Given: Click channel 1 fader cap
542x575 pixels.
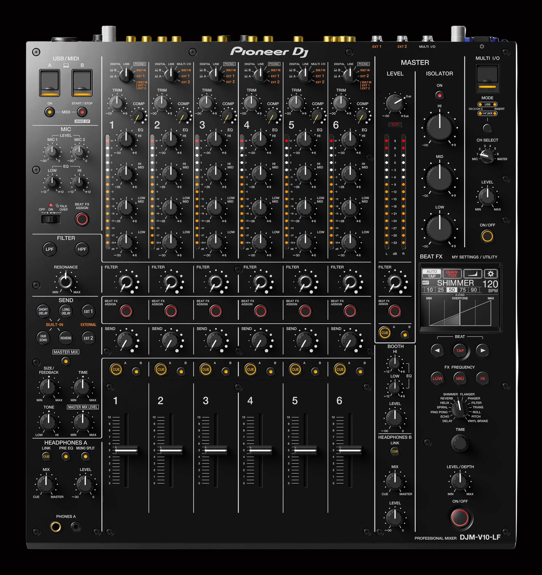Looking at the screenshot, I should point(126,450).
